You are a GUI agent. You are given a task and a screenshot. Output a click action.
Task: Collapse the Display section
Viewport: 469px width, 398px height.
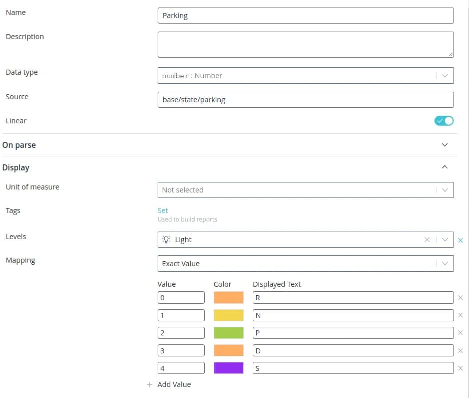[x=444, y=167]
